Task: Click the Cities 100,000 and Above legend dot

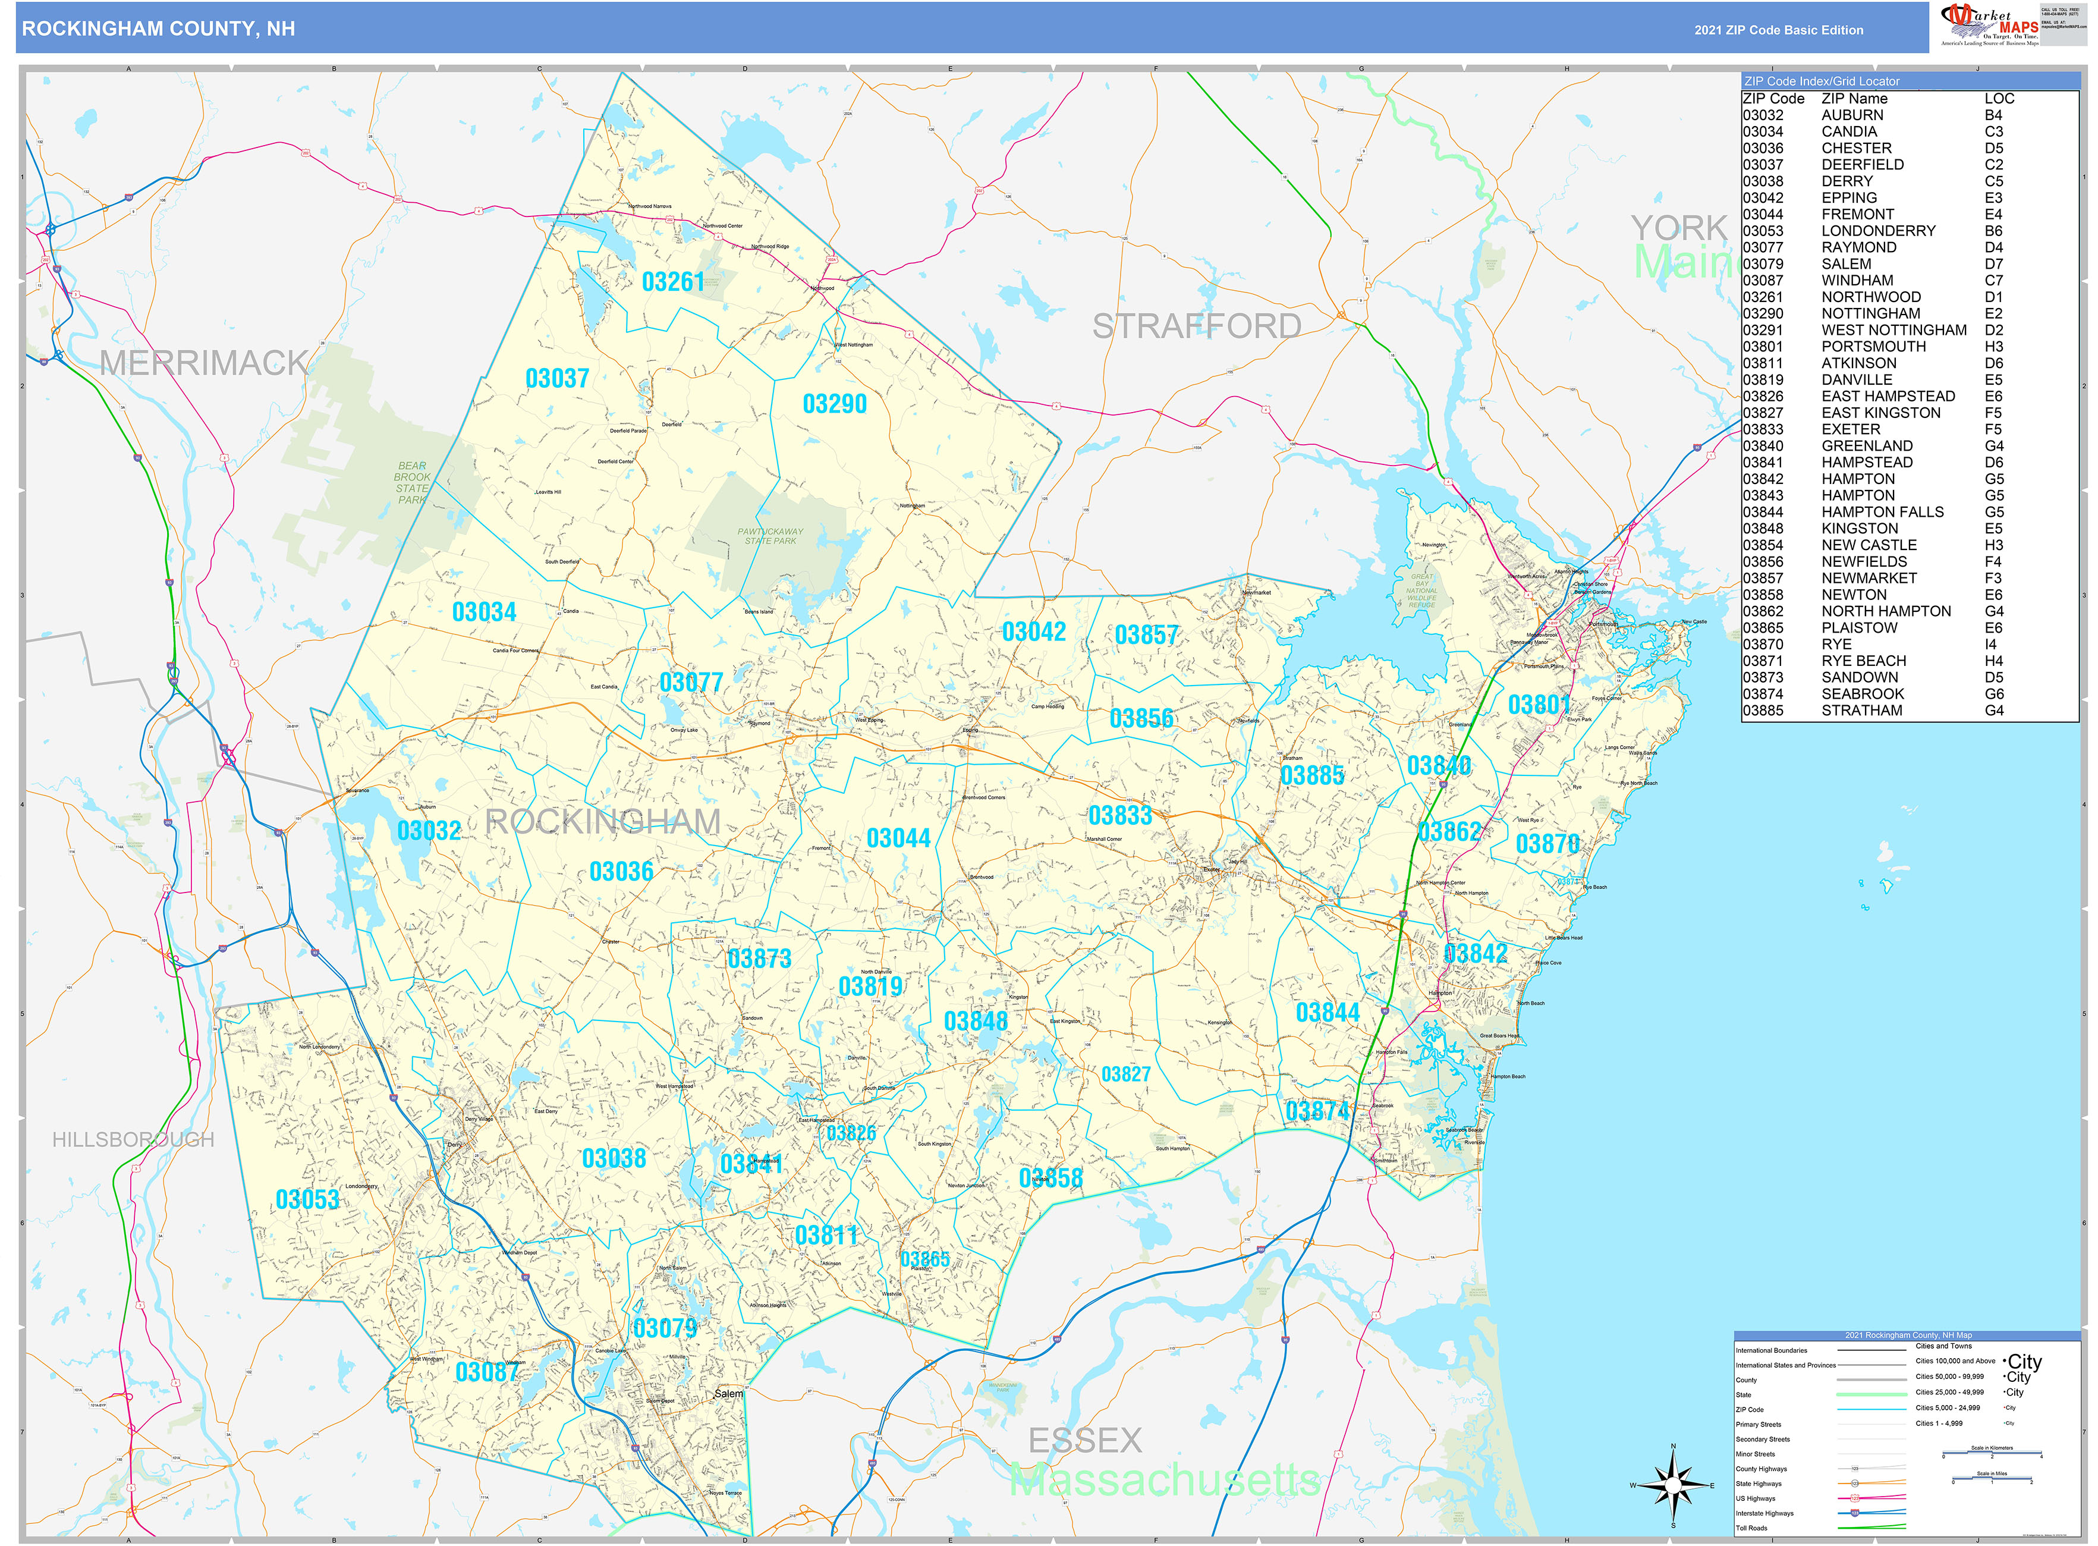Action: point(2005,1362)
